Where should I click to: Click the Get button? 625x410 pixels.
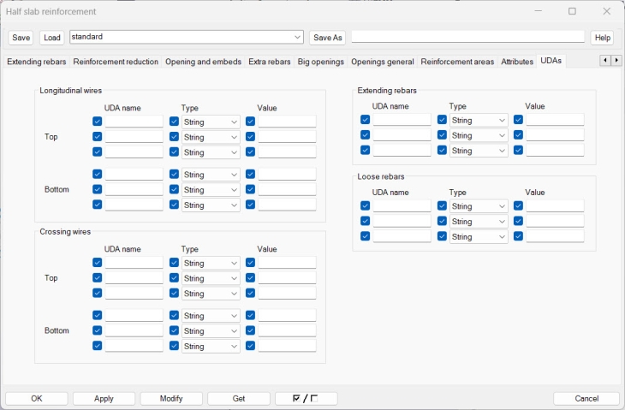point(239,399)
